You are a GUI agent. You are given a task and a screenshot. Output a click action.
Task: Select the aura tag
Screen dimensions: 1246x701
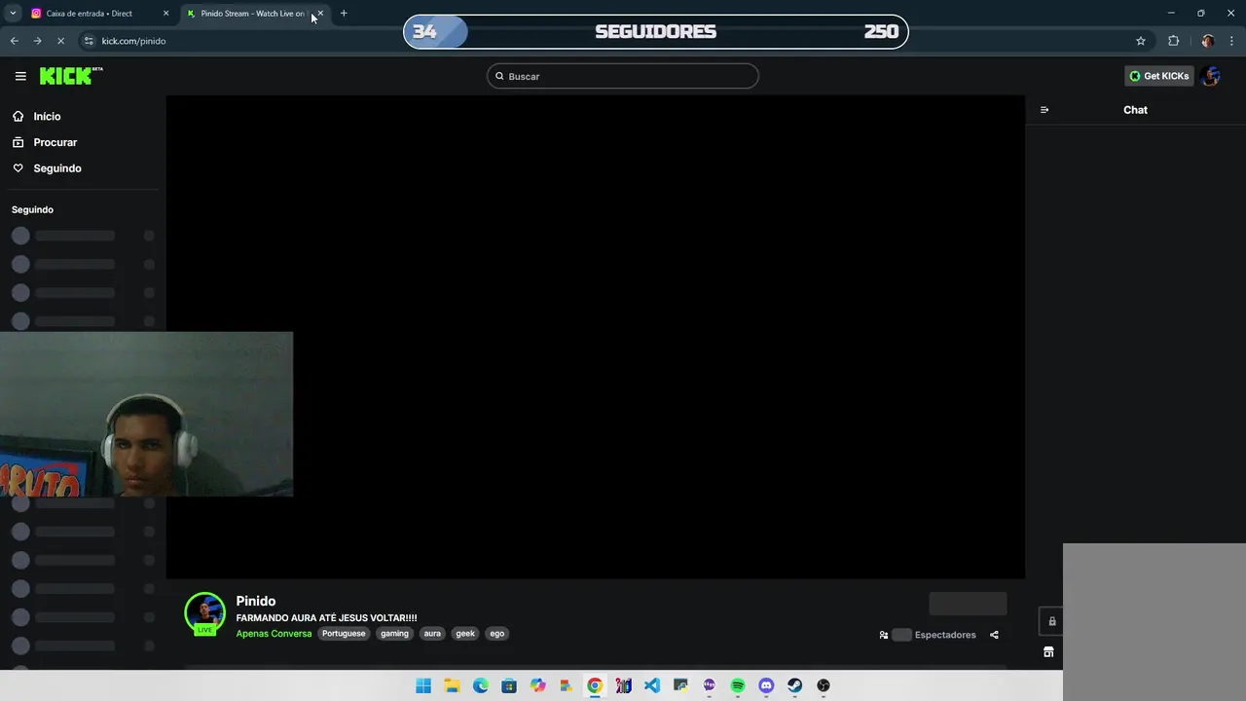pyautogui.click(x=432, y=634)
